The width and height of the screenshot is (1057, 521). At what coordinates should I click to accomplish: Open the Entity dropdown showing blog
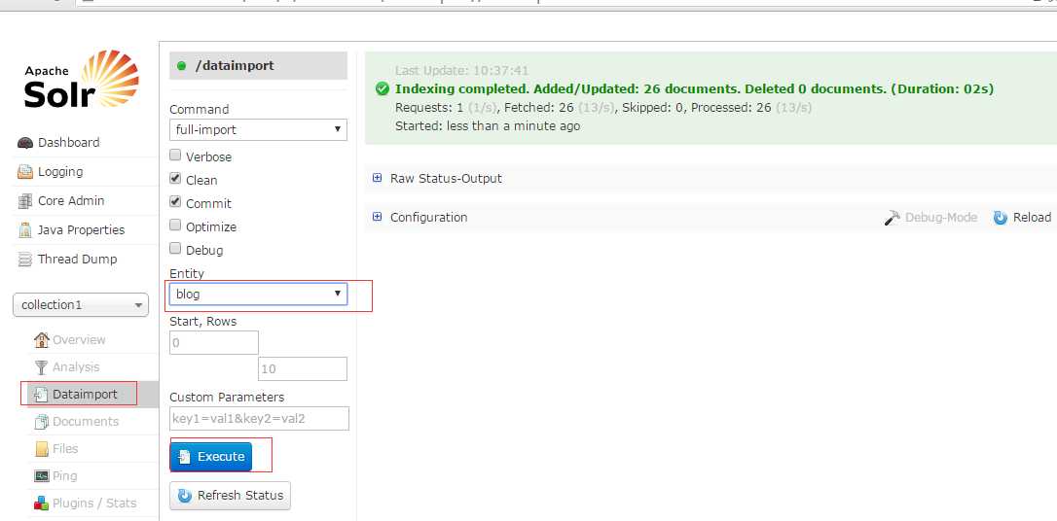258,295
